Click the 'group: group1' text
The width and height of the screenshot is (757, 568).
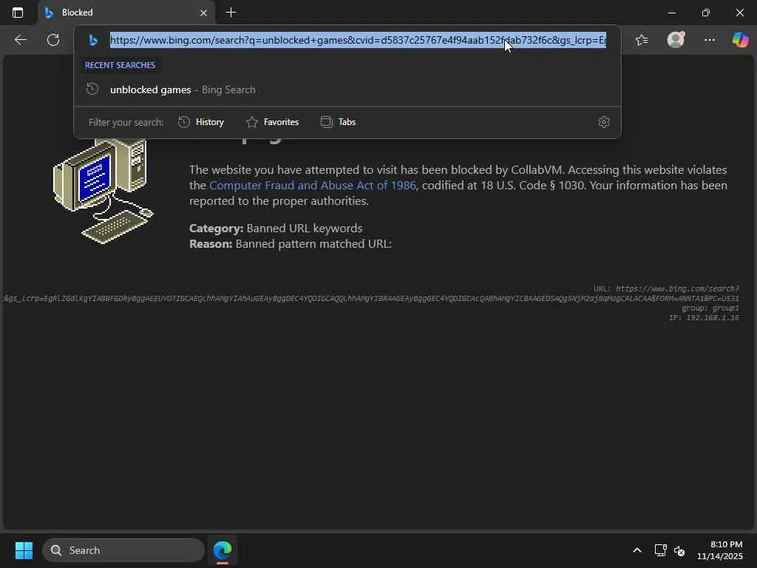tap(710, 308)
